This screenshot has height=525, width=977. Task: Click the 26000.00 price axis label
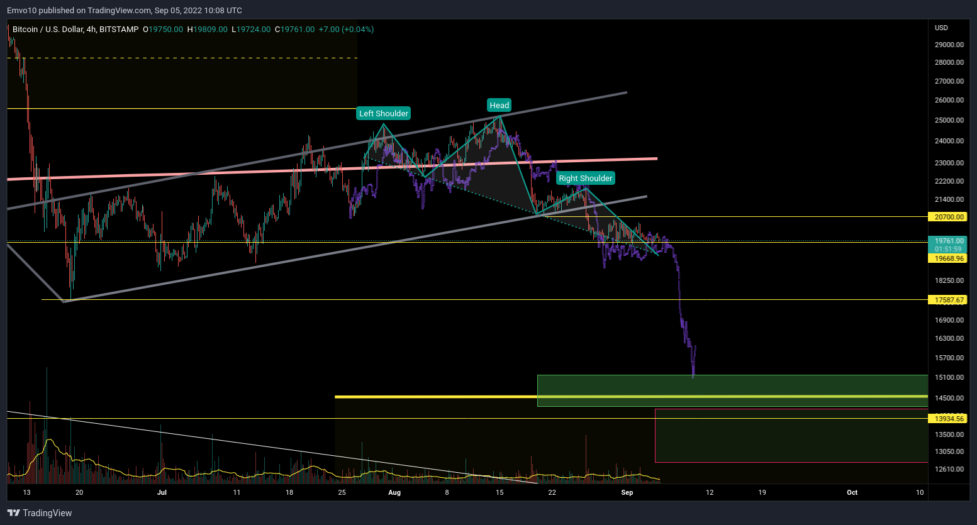click(x=949, y=100)
